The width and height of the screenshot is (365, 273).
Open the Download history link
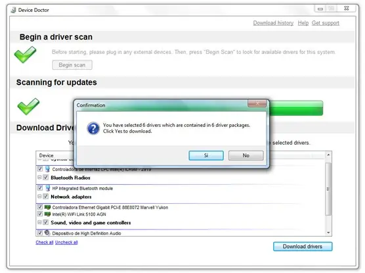(x=273, y=23)
